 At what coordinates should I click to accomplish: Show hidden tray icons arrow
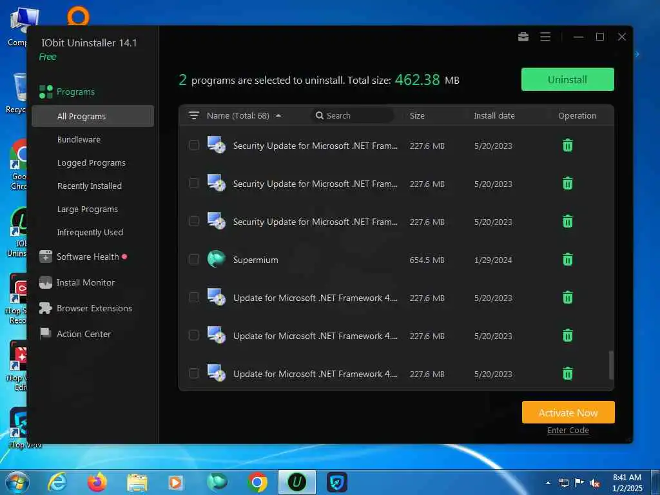point(548,483)
